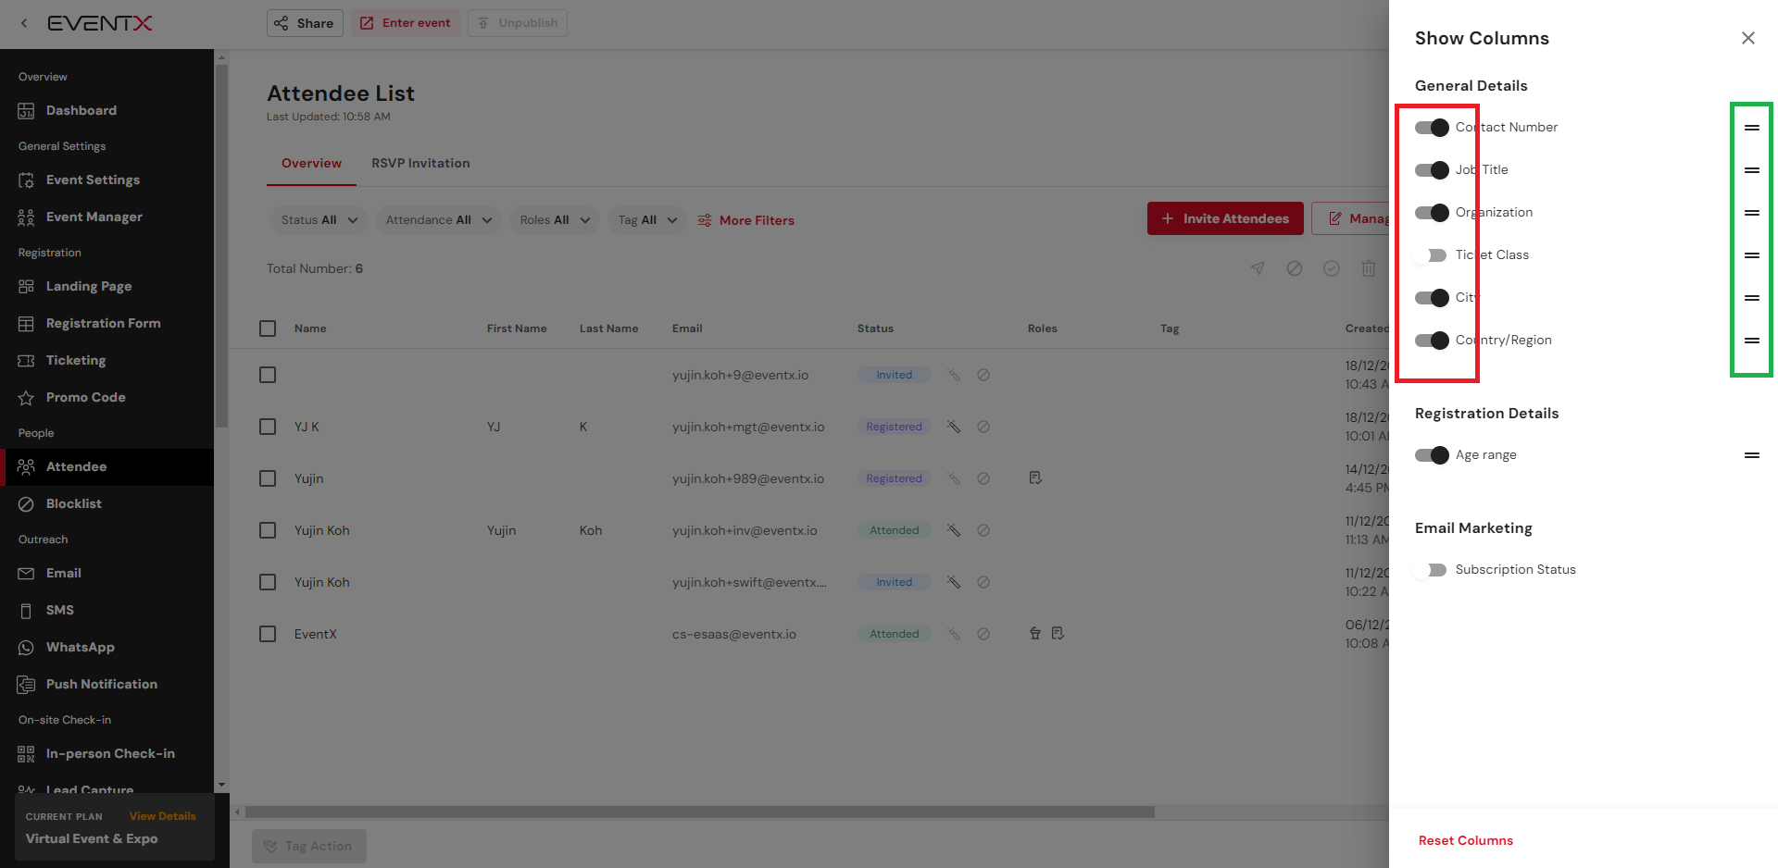1778x868 pixels.
Task: Switch to the RSVP Invitation tab
Action: (x=420, y=163)
